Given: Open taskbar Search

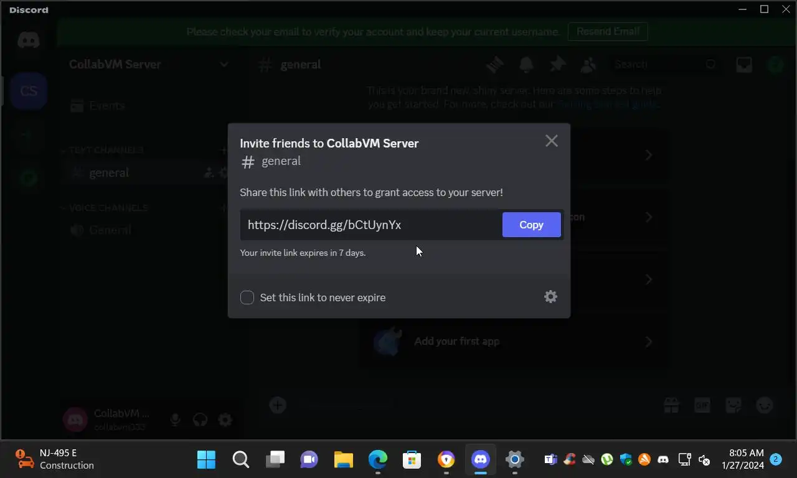Looking at the screenshot, I should pyautogui.click(x=240, y=459).
